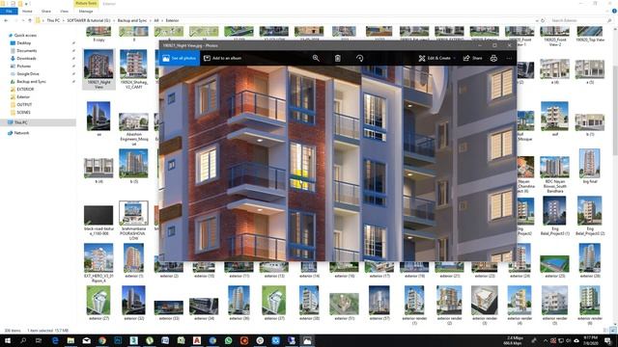This screenshot has width=618, height=347.
Task: Open Desktop in the navigation pane
Action: click(23, 42)
